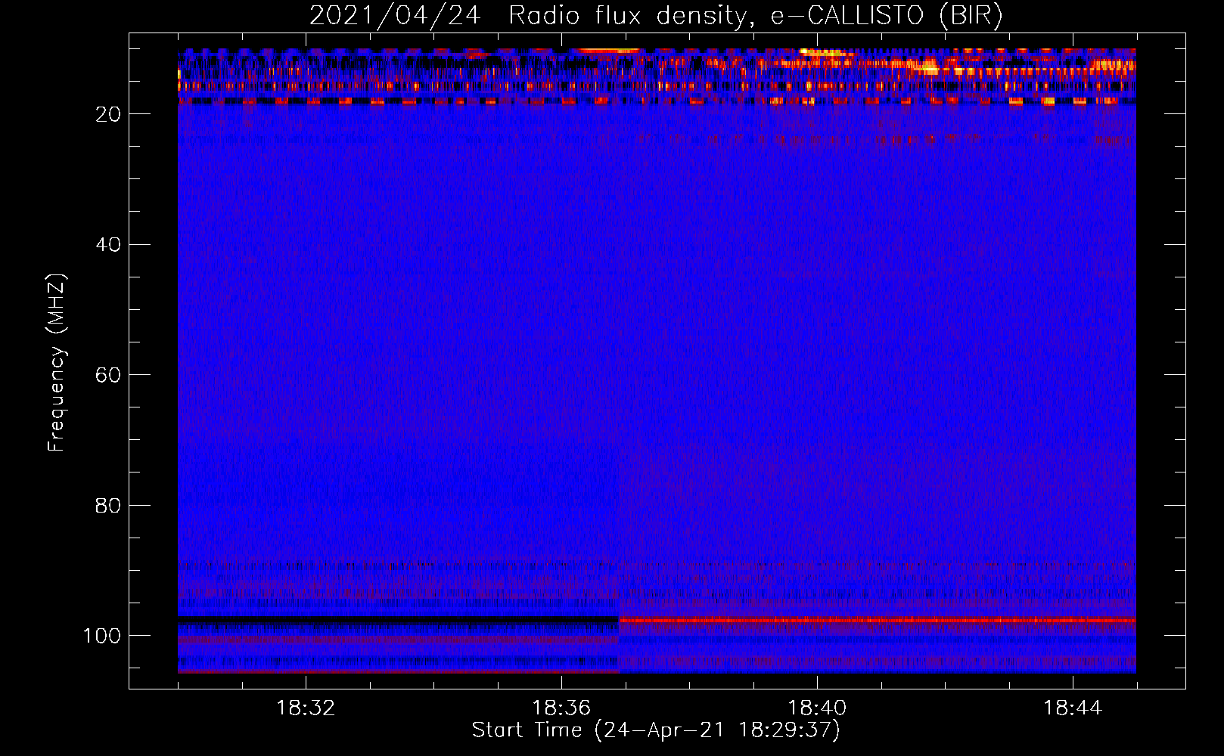Click the 80 frequency tick label
The height and width of the screenshot is (756, 1224).
[x=108, y=505]
